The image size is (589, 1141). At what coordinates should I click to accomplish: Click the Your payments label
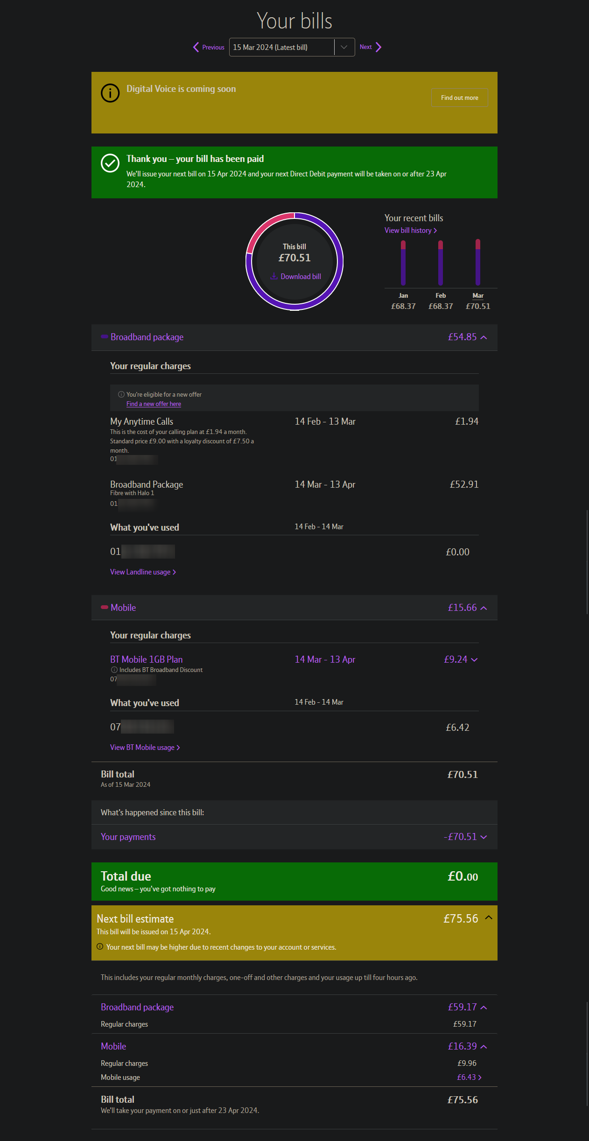click(x=128, y=837)
